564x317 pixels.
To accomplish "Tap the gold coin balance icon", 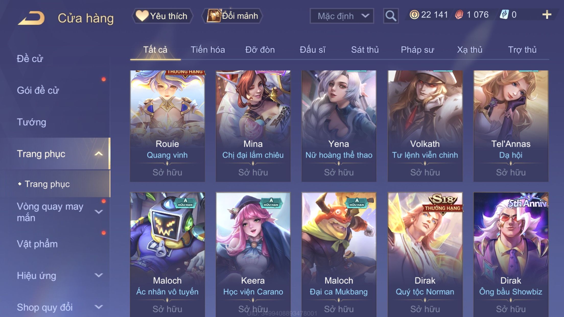I will click(414, 15).
